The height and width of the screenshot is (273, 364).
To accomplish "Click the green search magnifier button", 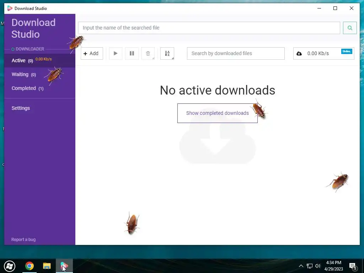I will click(x=350, y=28).
